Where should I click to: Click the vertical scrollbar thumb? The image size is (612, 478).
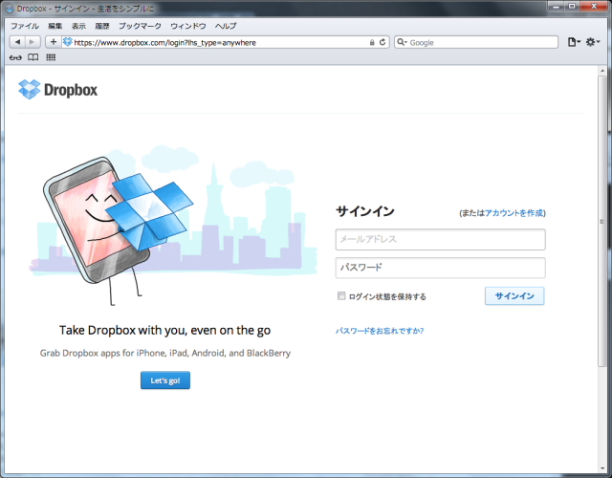pyautogui.click(x=602, y=221)
